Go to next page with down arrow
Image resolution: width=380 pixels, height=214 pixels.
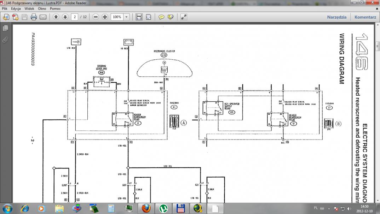tap(65, 17)
